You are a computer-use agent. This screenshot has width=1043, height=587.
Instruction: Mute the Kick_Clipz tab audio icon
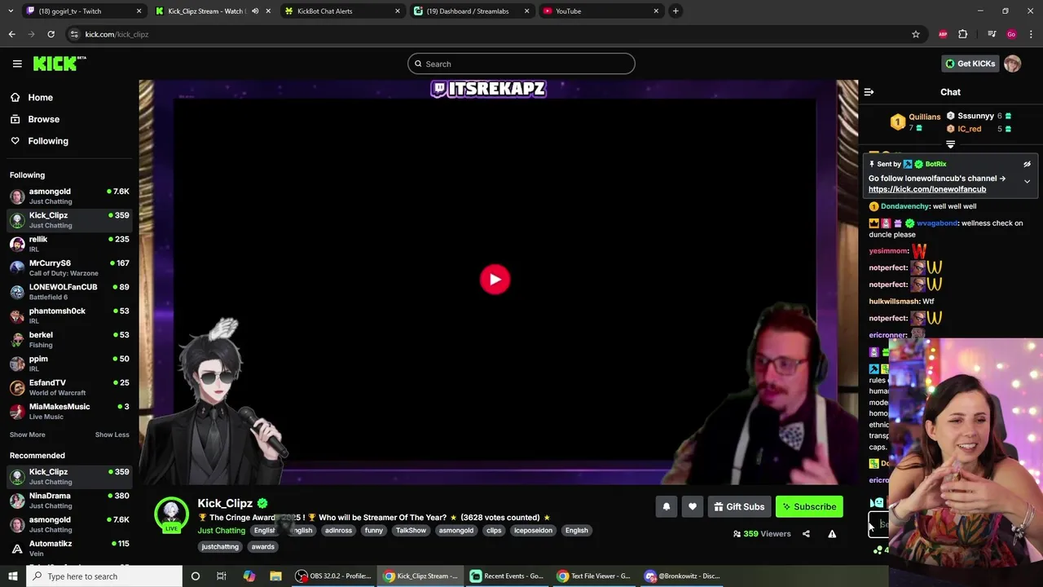pyautogui.click(x=255, y=11)
